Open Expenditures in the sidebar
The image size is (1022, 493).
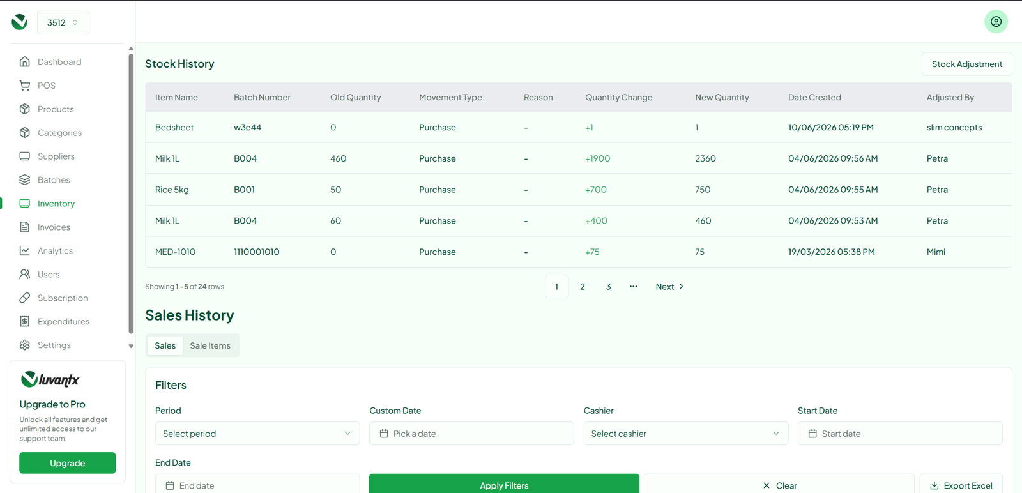click(63, 322)
